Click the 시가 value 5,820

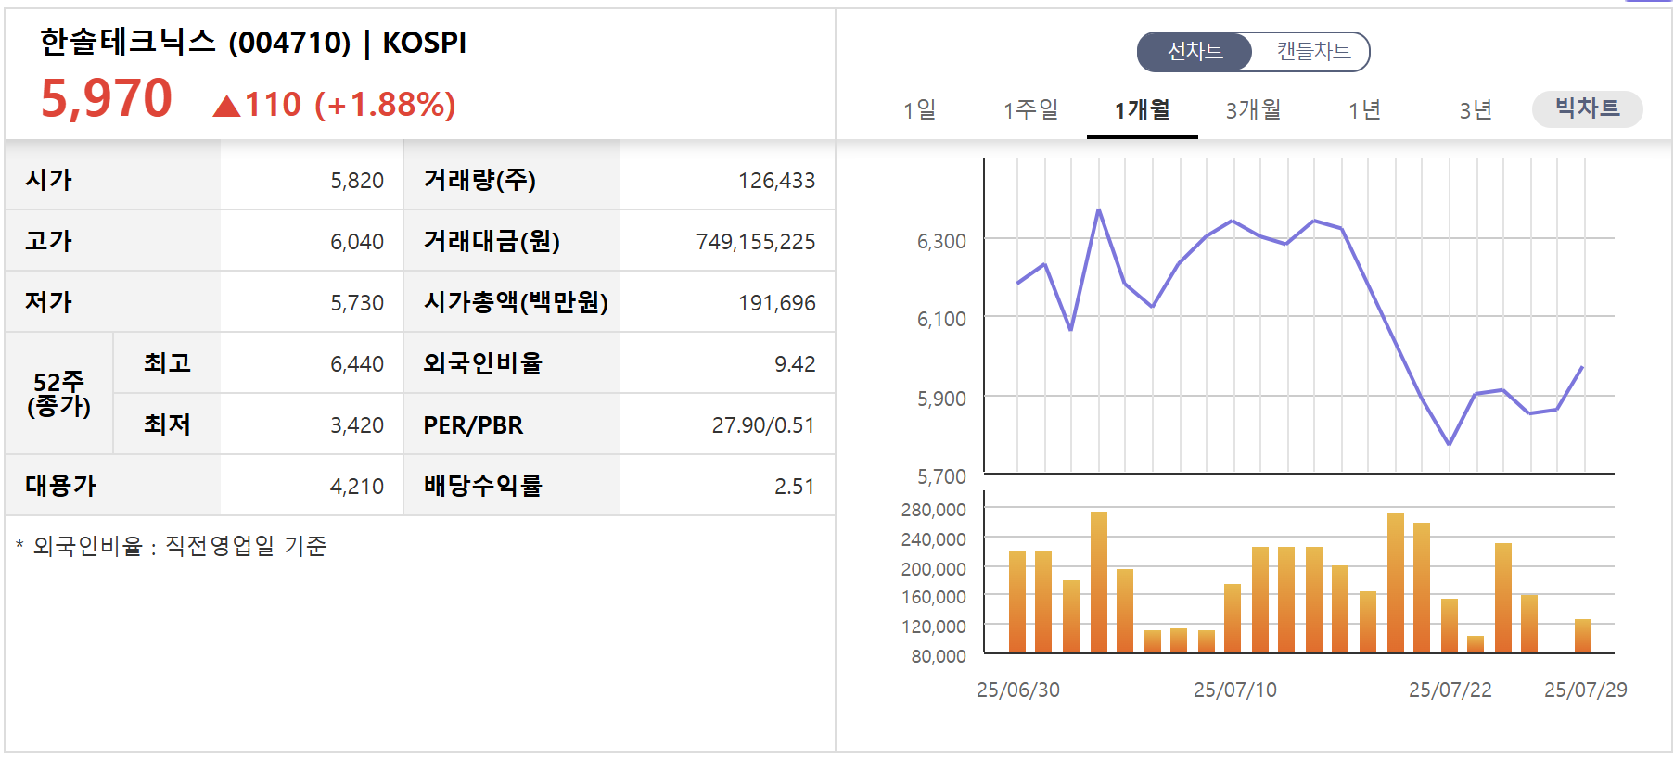(357, 181)
